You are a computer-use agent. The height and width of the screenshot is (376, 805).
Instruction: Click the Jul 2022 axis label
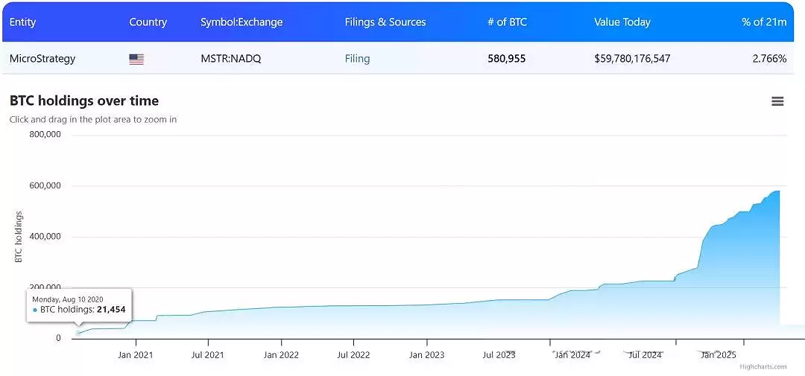click(353, 354)
